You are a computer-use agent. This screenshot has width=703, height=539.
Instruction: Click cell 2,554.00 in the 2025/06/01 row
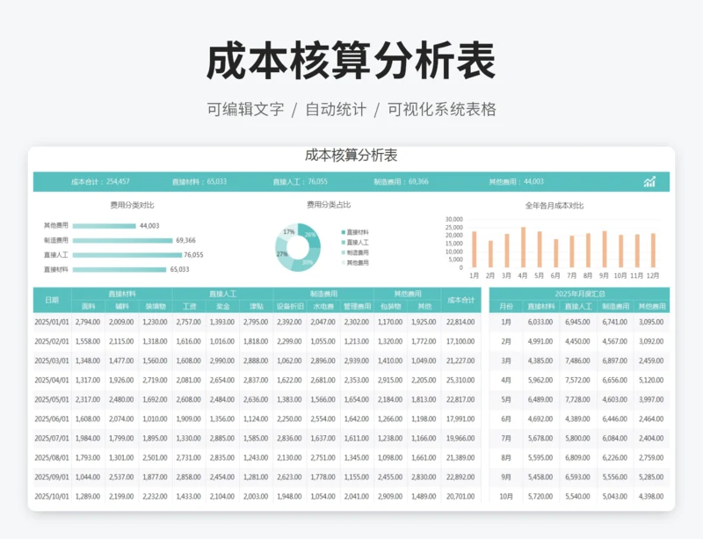pyautogui.click(x=323, y=419)
